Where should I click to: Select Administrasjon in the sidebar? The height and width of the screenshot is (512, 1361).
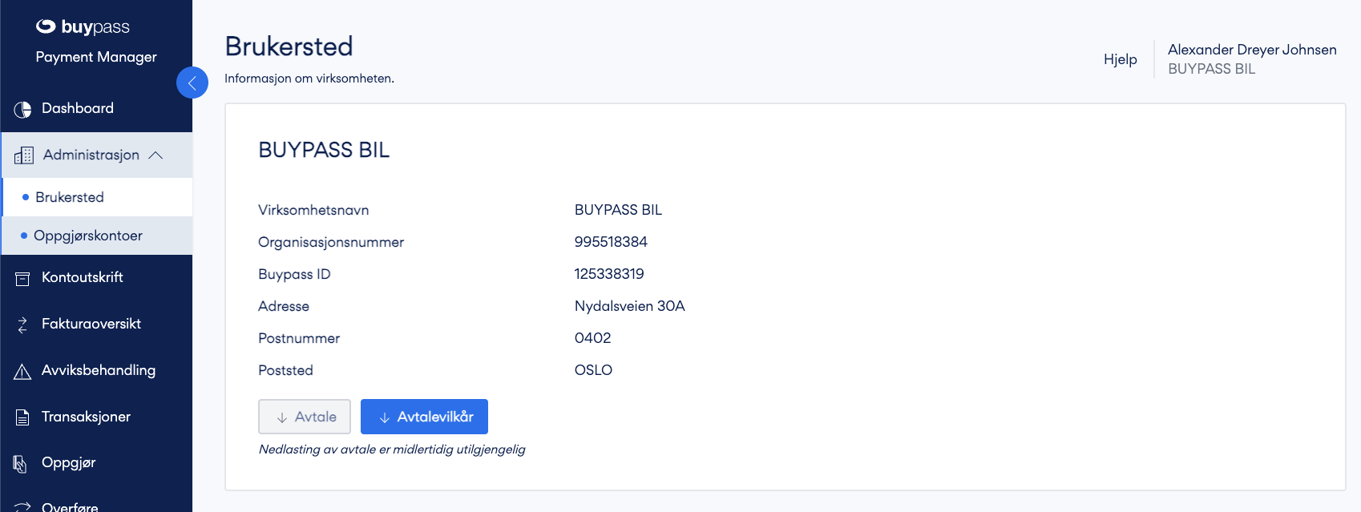pyautogui.click(x=96, y=155)
